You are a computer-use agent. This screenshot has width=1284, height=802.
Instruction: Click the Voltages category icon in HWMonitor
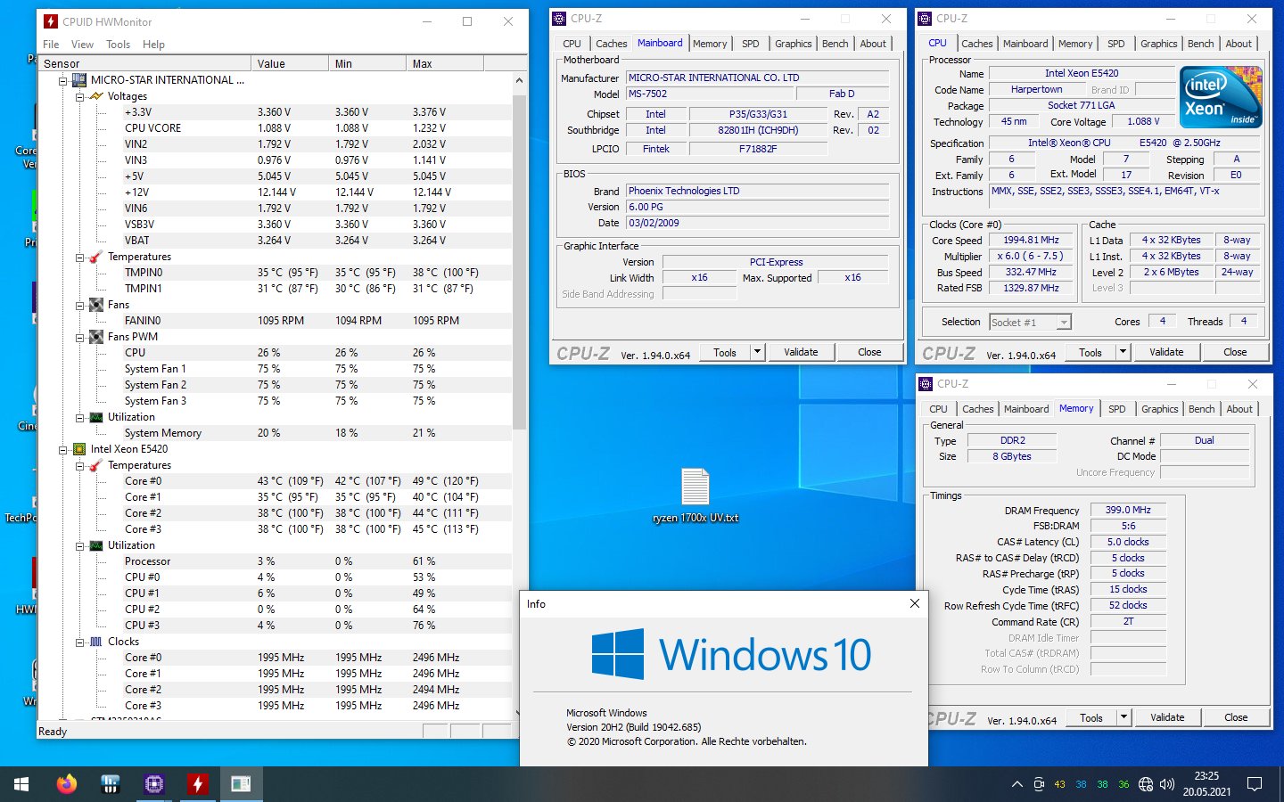[x=96, y=96]
